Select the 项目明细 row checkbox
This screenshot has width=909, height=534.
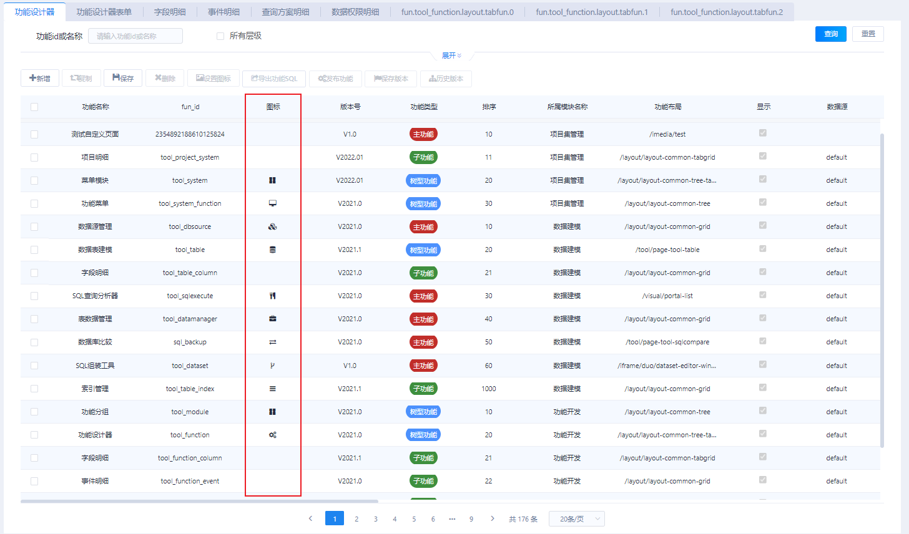34,157
